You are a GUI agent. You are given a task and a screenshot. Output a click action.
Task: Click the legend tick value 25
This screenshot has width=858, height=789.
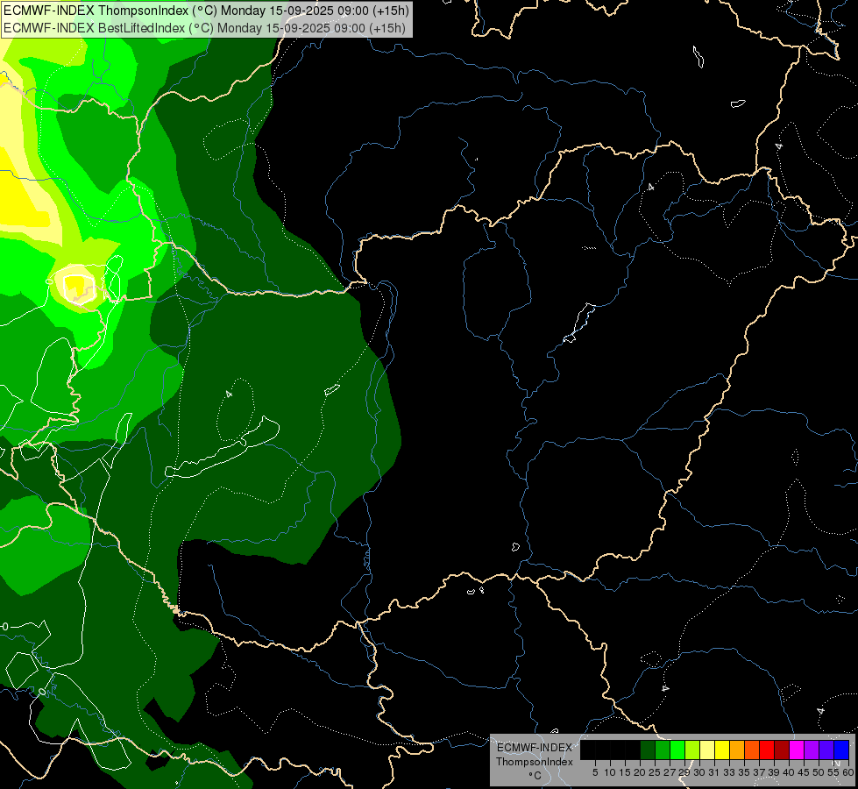pyautogui.click(x=655, y=772)
